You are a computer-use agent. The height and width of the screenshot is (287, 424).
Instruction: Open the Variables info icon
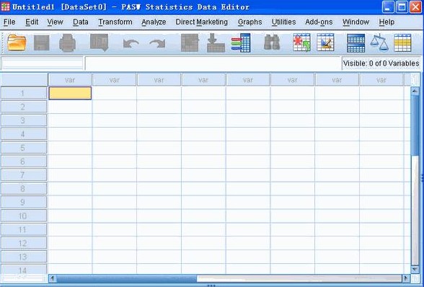241,43
